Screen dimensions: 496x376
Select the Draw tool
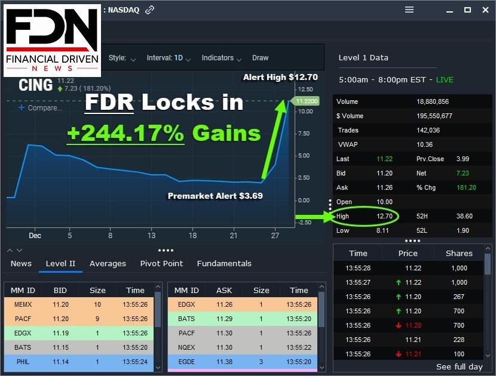[x=261, y=58]
